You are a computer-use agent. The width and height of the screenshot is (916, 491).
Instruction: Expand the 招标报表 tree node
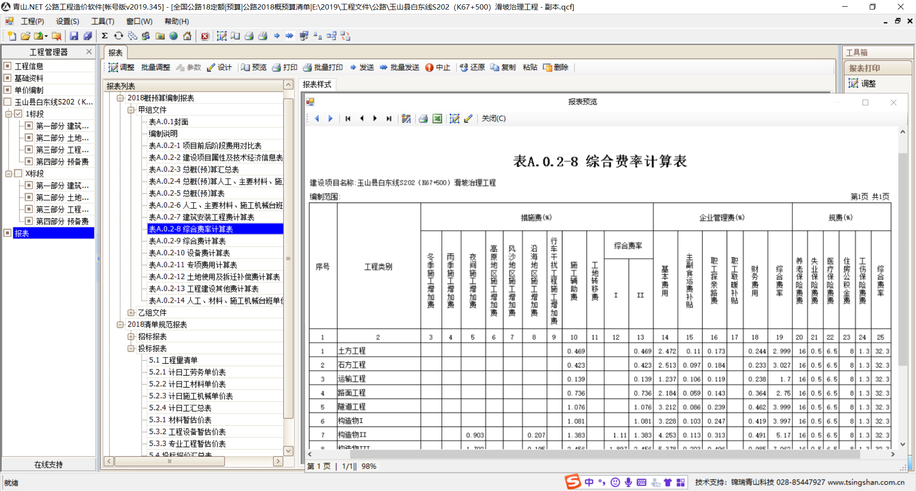(x=131, y=337)
